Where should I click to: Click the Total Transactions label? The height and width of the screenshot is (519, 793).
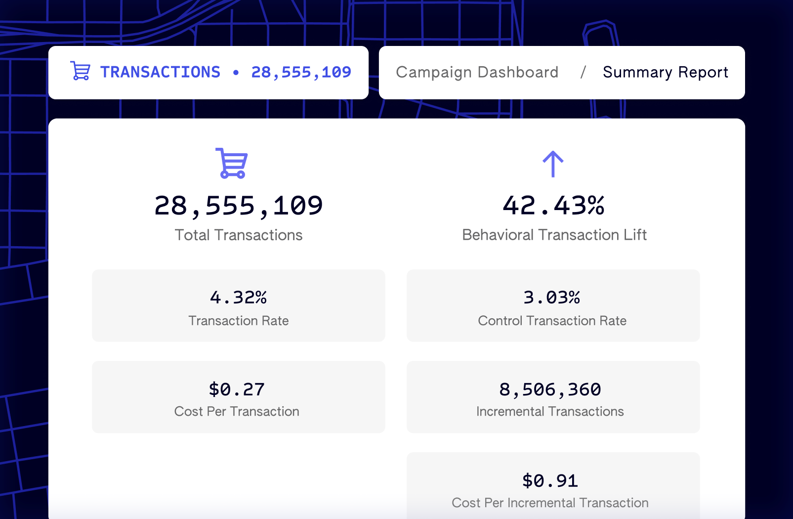pos(238,235)
